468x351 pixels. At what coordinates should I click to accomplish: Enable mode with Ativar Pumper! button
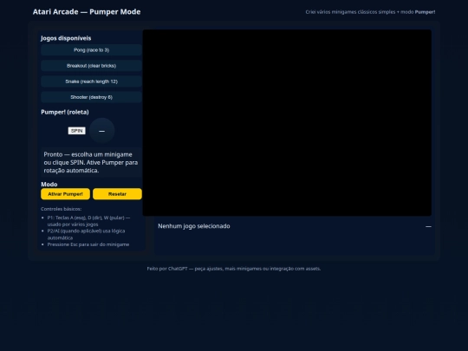(65, 194)
